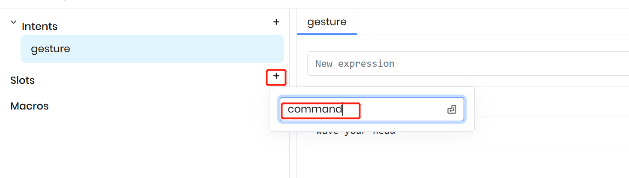Add a new intent using plus icon

click(x=276, y=22)
